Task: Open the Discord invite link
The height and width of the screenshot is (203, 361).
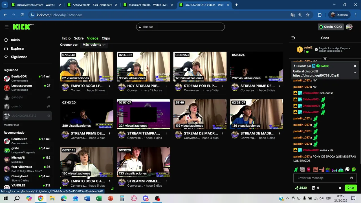Action: pyautogui.click(x=316, y=76)
